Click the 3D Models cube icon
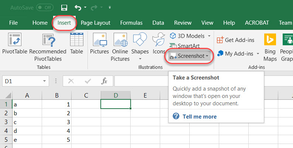 (173, 36)
